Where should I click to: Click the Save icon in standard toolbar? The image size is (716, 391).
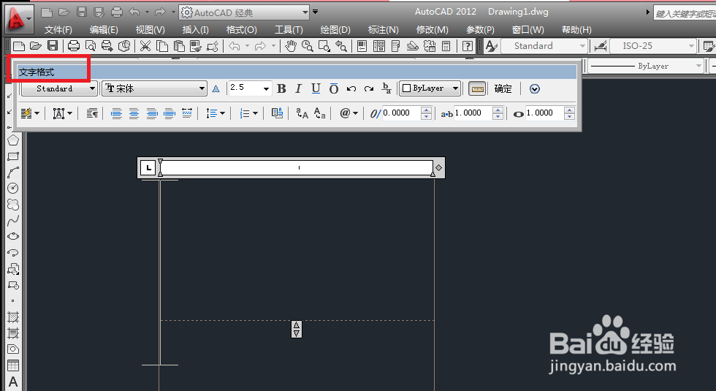pyautogui.click(x=53, y=45)
